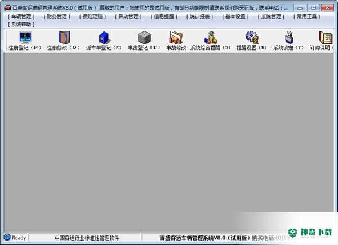This screenshot has width=338, height=245.
Task: Open the [系统帮助] menu
Action: (x=21, y=25)
